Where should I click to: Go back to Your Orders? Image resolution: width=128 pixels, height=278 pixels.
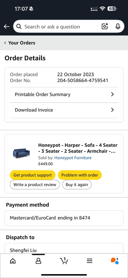20,43
